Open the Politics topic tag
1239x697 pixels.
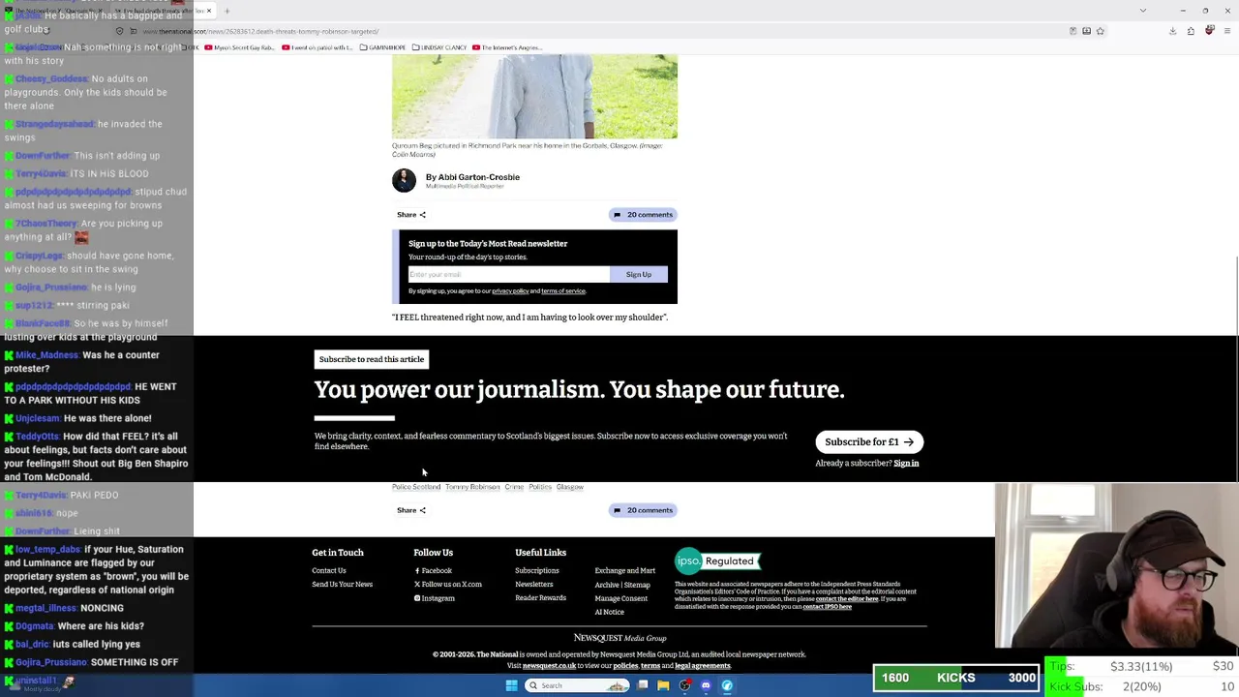coord(540,487)
